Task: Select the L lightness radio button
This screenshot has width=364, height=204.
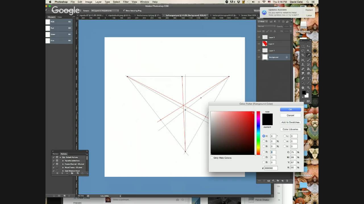Action: [x=285, y=136]
